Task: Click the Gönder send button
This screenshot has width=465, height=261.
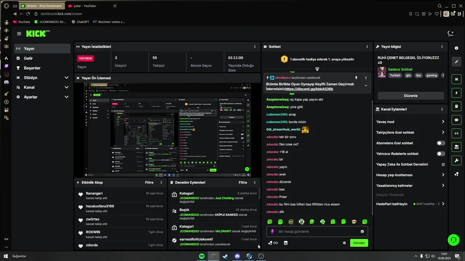Action: click(x=359, y=243)
